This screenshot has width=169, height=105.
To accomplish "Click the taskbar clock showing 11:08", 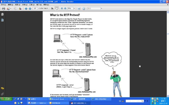I will [x=163, y=99].
